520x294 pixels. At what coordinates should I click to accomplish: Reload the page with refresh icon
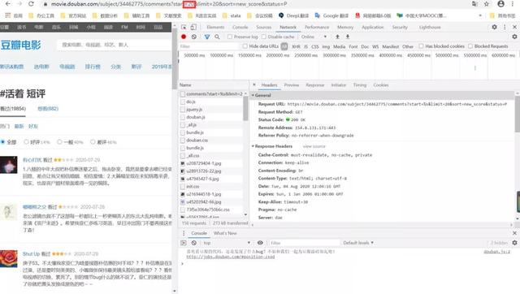[31, 4]
